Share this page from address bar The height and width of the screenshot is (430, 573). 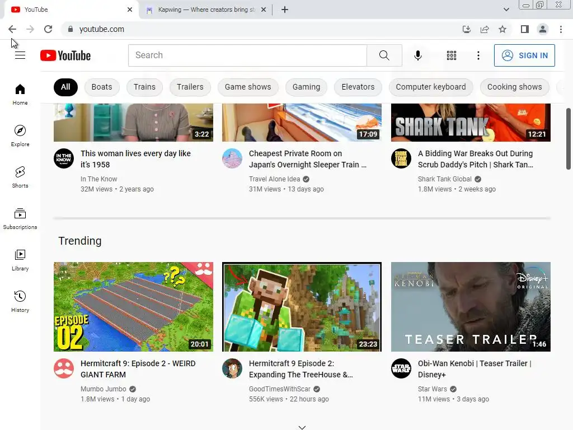pyautogui.click(x=485, y=29)
